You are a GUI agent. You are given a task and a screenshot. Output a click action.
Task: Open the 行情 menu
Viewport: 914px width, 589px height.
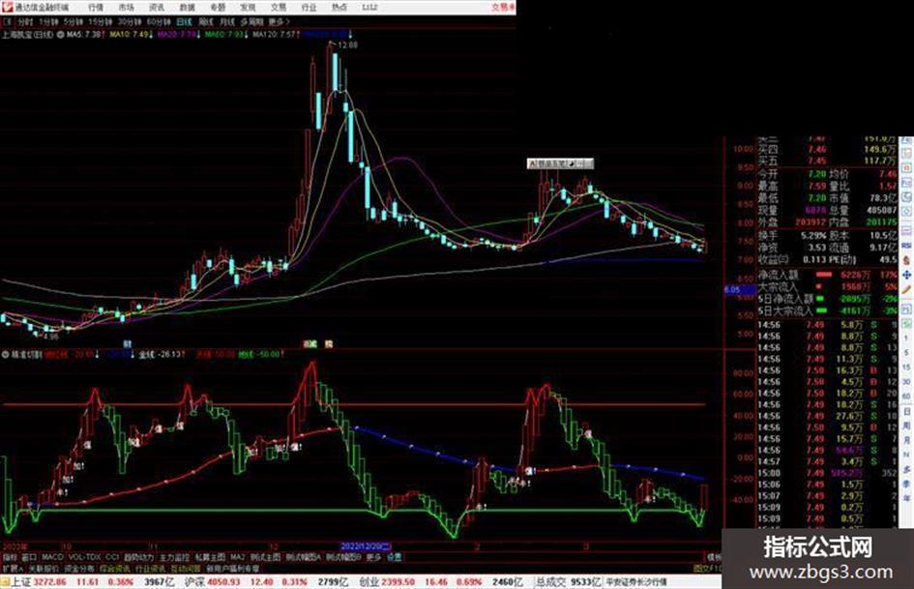96,7
